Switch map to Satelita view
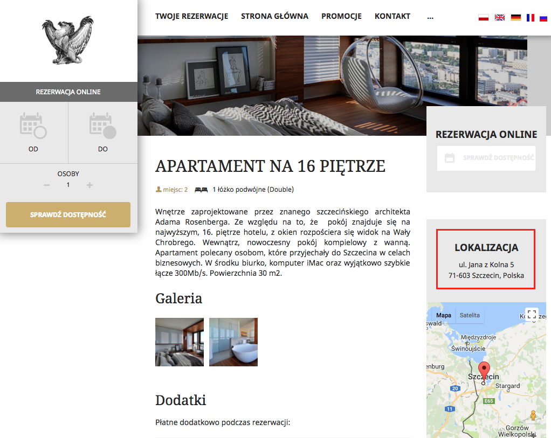Screen dimensions: 551x438 (x=470, y=315)
